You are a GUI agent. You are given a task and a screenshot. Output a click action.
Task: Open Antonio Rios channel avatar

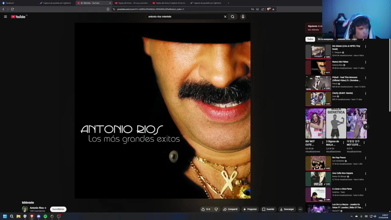pyautogui.click(x=25, y=209)
